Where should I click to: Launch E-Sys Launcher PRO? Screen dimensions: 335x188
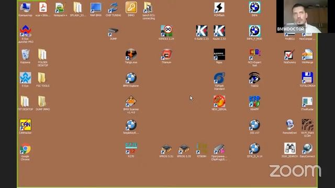(x=25, y=31)
